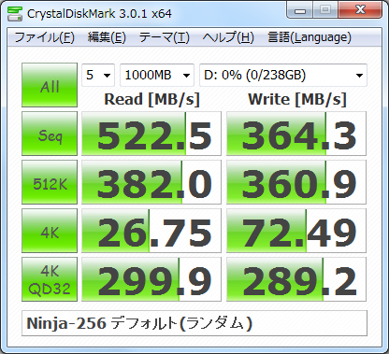Click the CrystalDiskMark title bar app icon
This screenshot has height=354, width=389.
pyautogui.click(x=15, y=13)
